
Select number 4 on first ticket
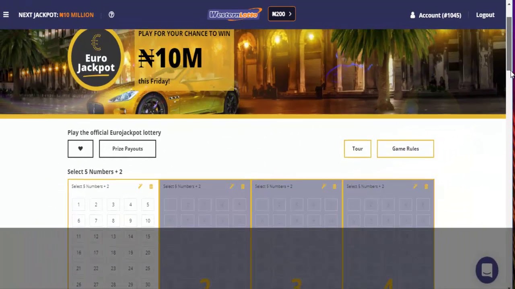coord(130,205)
